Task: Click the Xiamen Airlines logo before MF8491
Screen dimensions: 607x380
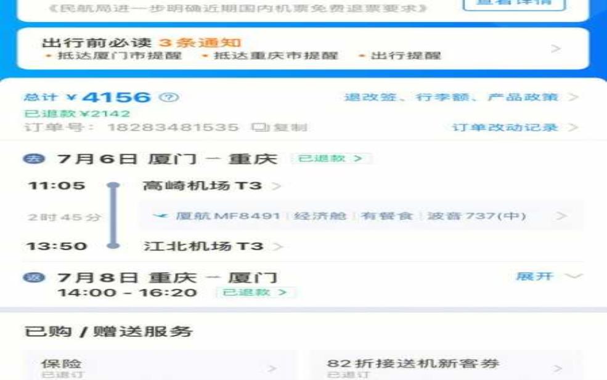Action: click(161, 216)
